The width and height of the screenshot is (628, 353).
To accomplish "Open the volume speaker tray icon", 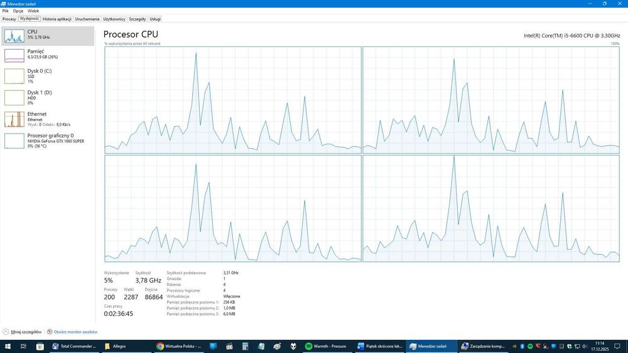I will 585,346.
